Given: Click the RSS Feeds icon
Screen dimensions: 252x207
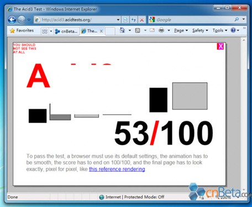Looking at the screenshot, I should pyautogui.click(x=138, y=30).
